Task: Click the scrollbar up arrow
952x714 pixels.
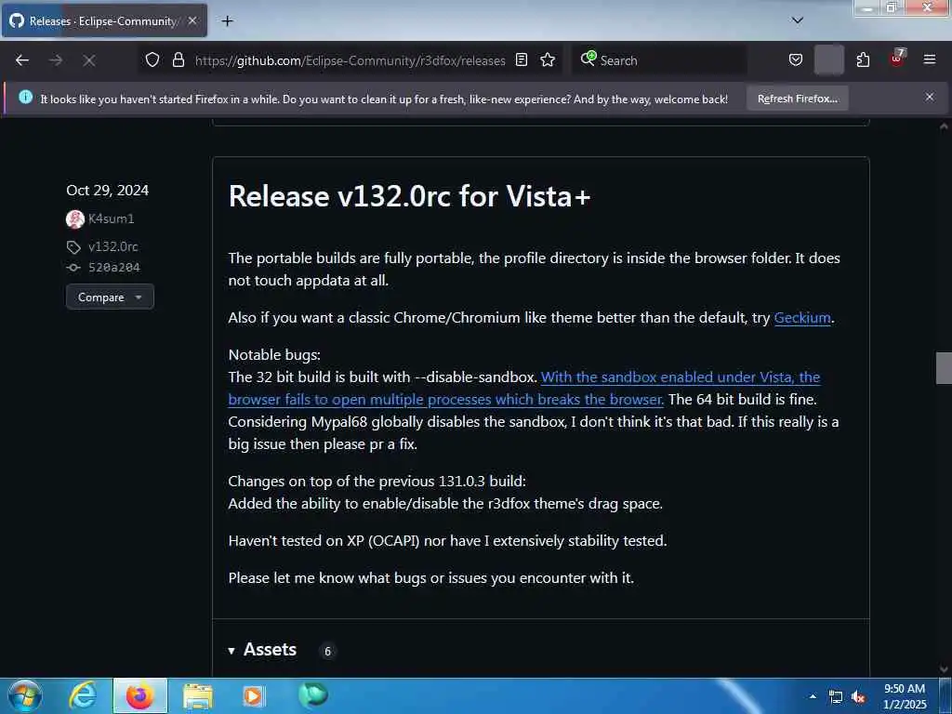Action: click(x=944, y=126)
